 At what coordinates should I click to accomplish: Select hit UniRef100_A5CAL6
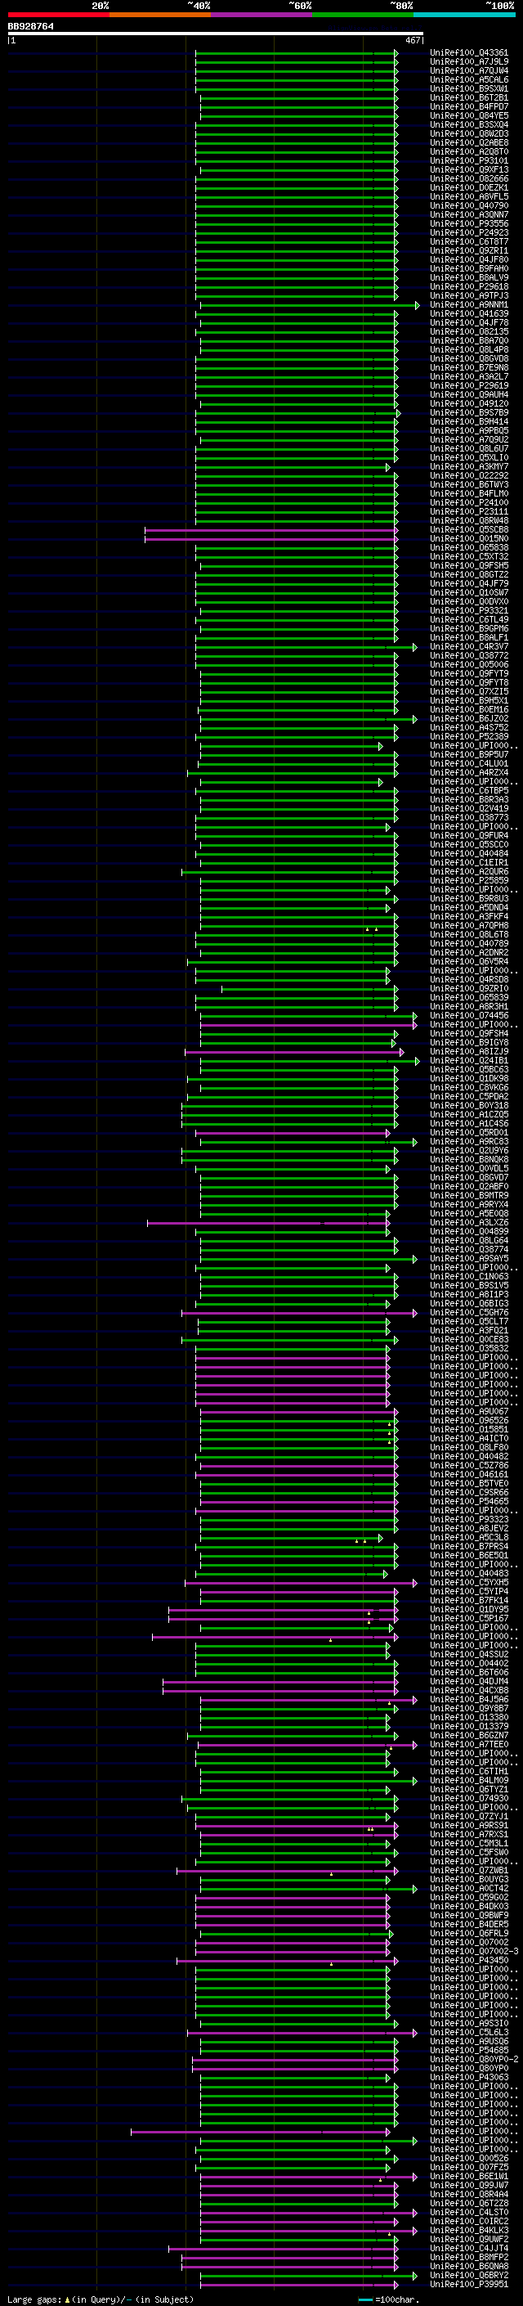tap(469, 79)
